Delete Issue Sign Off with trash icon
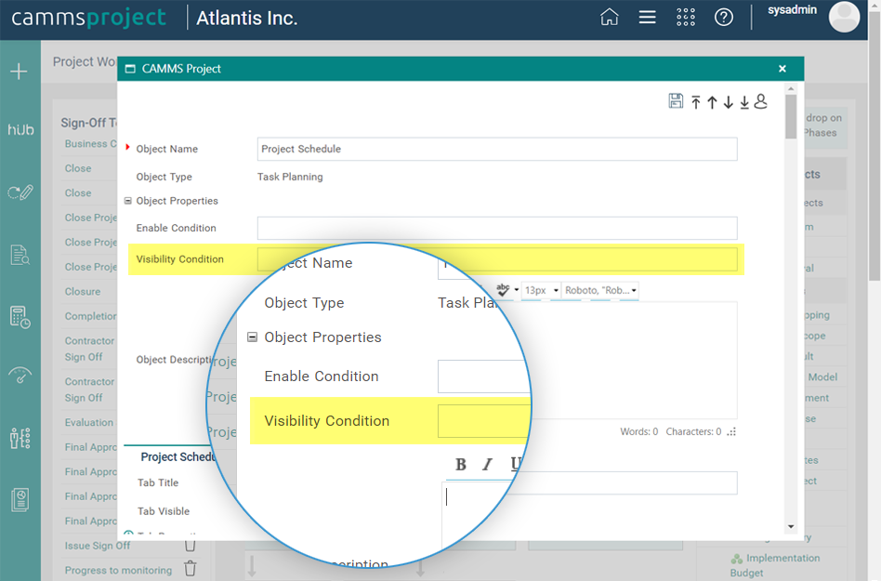The height and width of the screenshot is (581, 881). click(x=191, y=545)
